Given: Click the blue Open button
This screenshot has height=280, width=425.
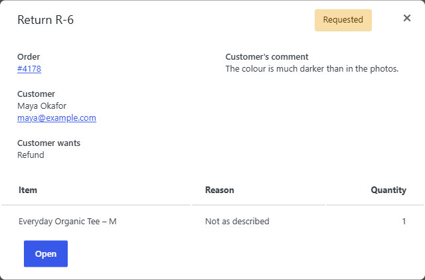Looking at the screenshot, I should tap(46, 253).
